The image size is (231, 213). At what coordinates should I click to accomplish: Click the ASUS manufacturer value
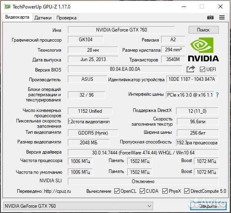87,79
